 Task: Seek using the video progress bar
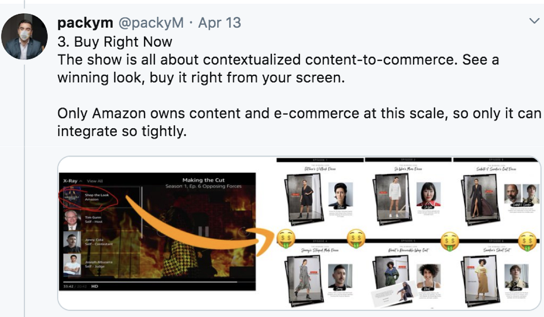click(x=159, y=282)
